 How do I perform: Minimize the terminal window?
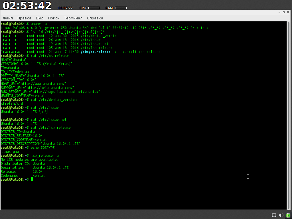pyautogui.click(x=279, y=12)
